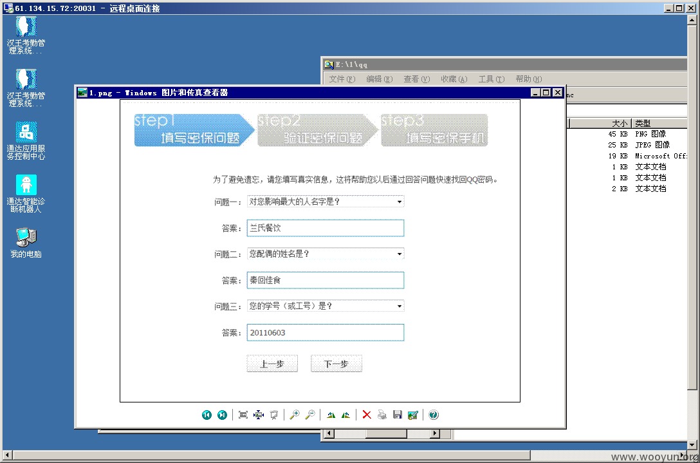This screenshot has height=463, width=700.
Task: Click remote desktop horizontal scrollbar left arrow
Action: (x=6, y=455)
